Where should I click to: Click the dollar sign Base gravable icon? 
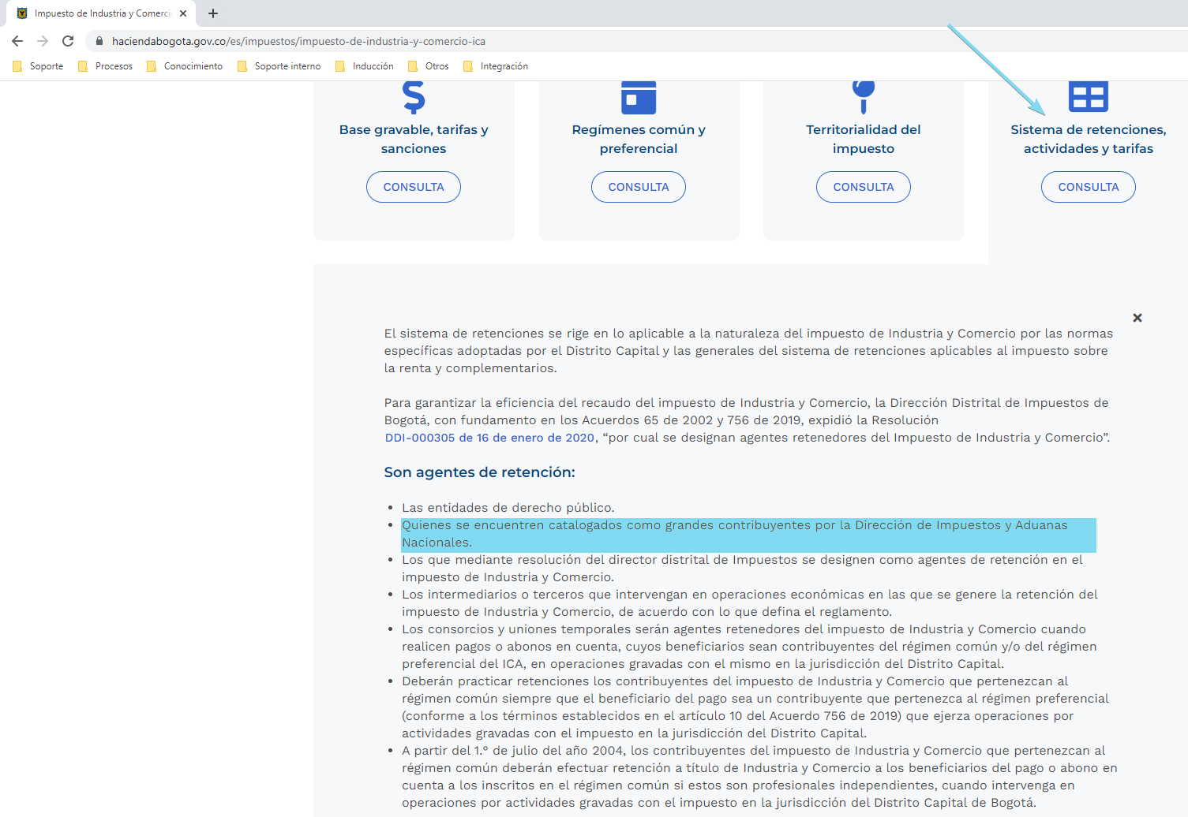414,97
